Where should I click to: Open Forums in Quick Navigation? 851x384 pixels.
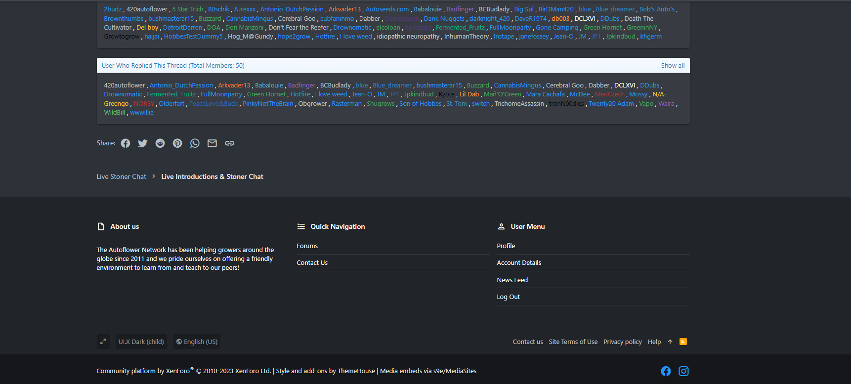pyautogui.click(x=307, y=246)
